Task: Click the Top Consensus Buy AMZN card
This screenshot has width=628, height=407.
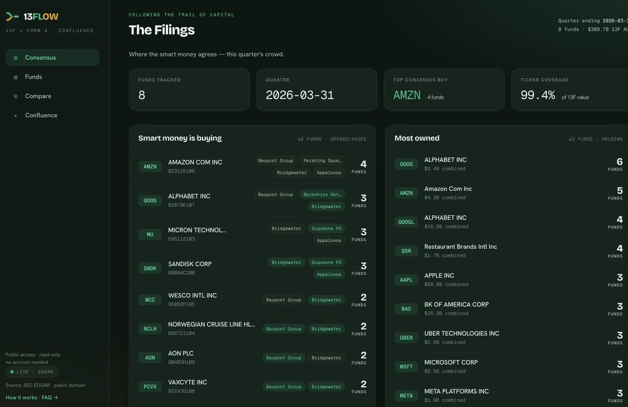Action: pyautogui.click(x=444, y=90)
